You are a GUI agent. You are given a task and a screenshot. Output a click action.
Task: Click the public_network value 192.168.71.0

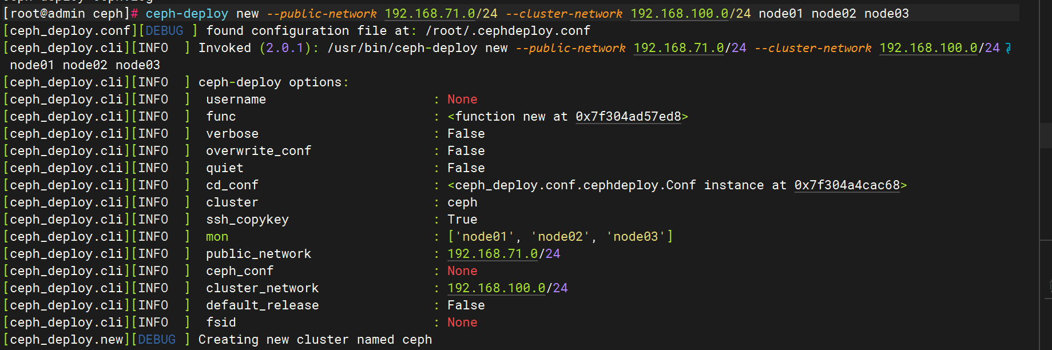click(x=493, y=254)
